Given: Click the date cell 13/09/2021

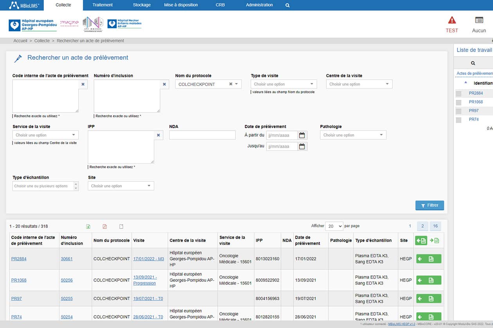Looking at the screenshot, I should point(306,280).
